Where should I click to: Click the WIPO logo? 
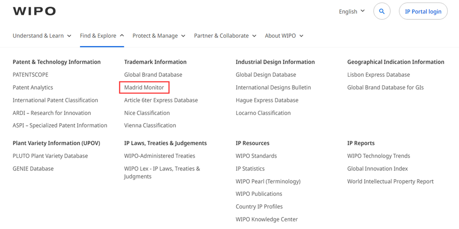[x=34, y=11]
